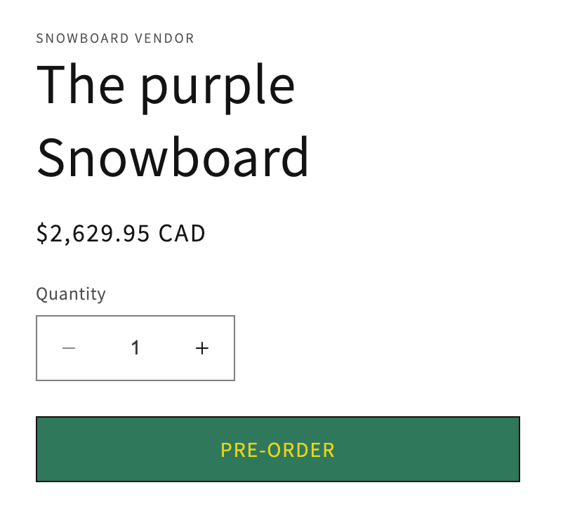Image resolution: width=570 pixels, height=518 pixels.
Task: Pre-order The purple Snowboard
Action: [x=278, y=449]
